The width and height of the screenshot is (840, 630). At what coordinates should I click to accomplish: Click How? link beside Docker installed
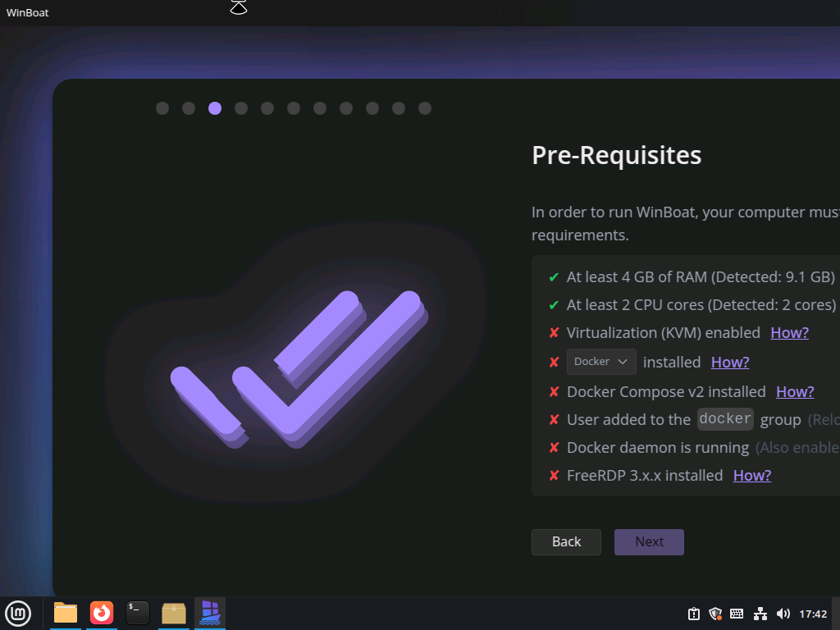click(x=730, y=362)
